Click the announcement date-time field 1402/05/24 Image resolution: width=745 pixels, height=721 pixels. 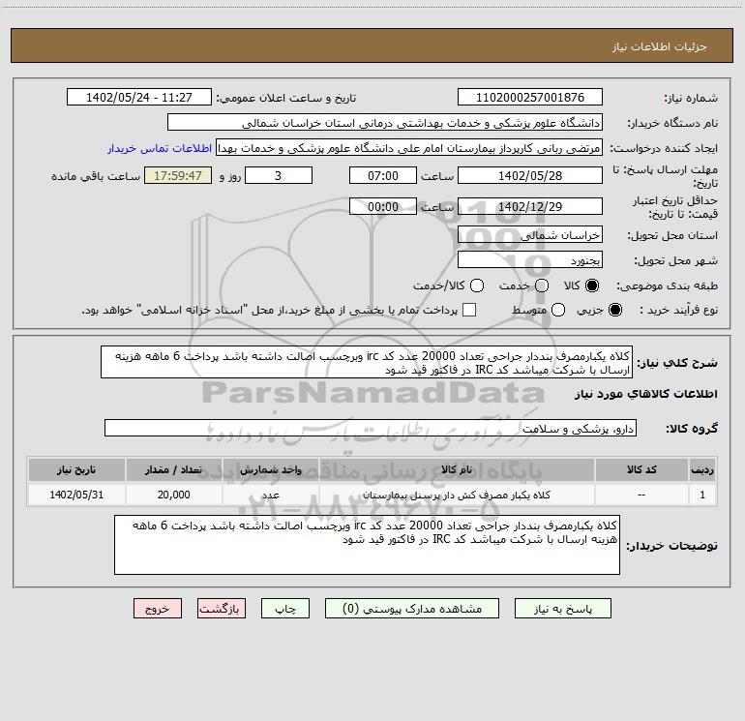(x=139, y=97)
